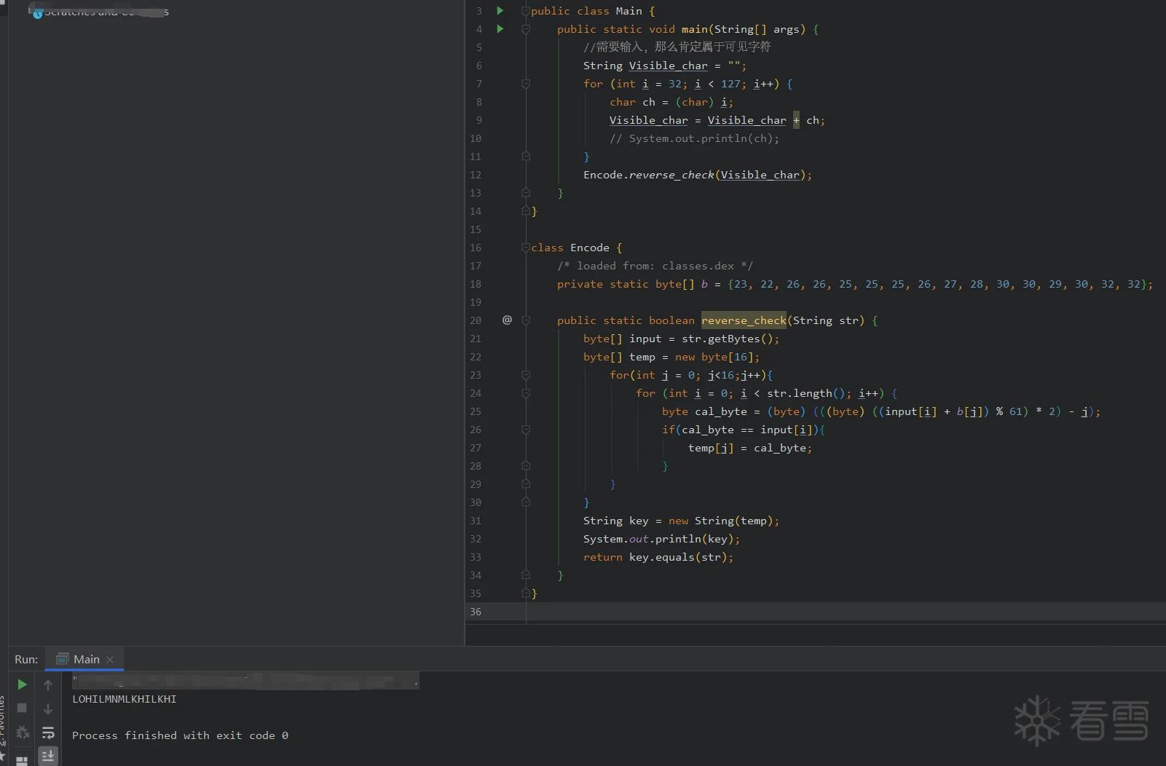Click the fold end marker on line 28

(x=526, y=466)
